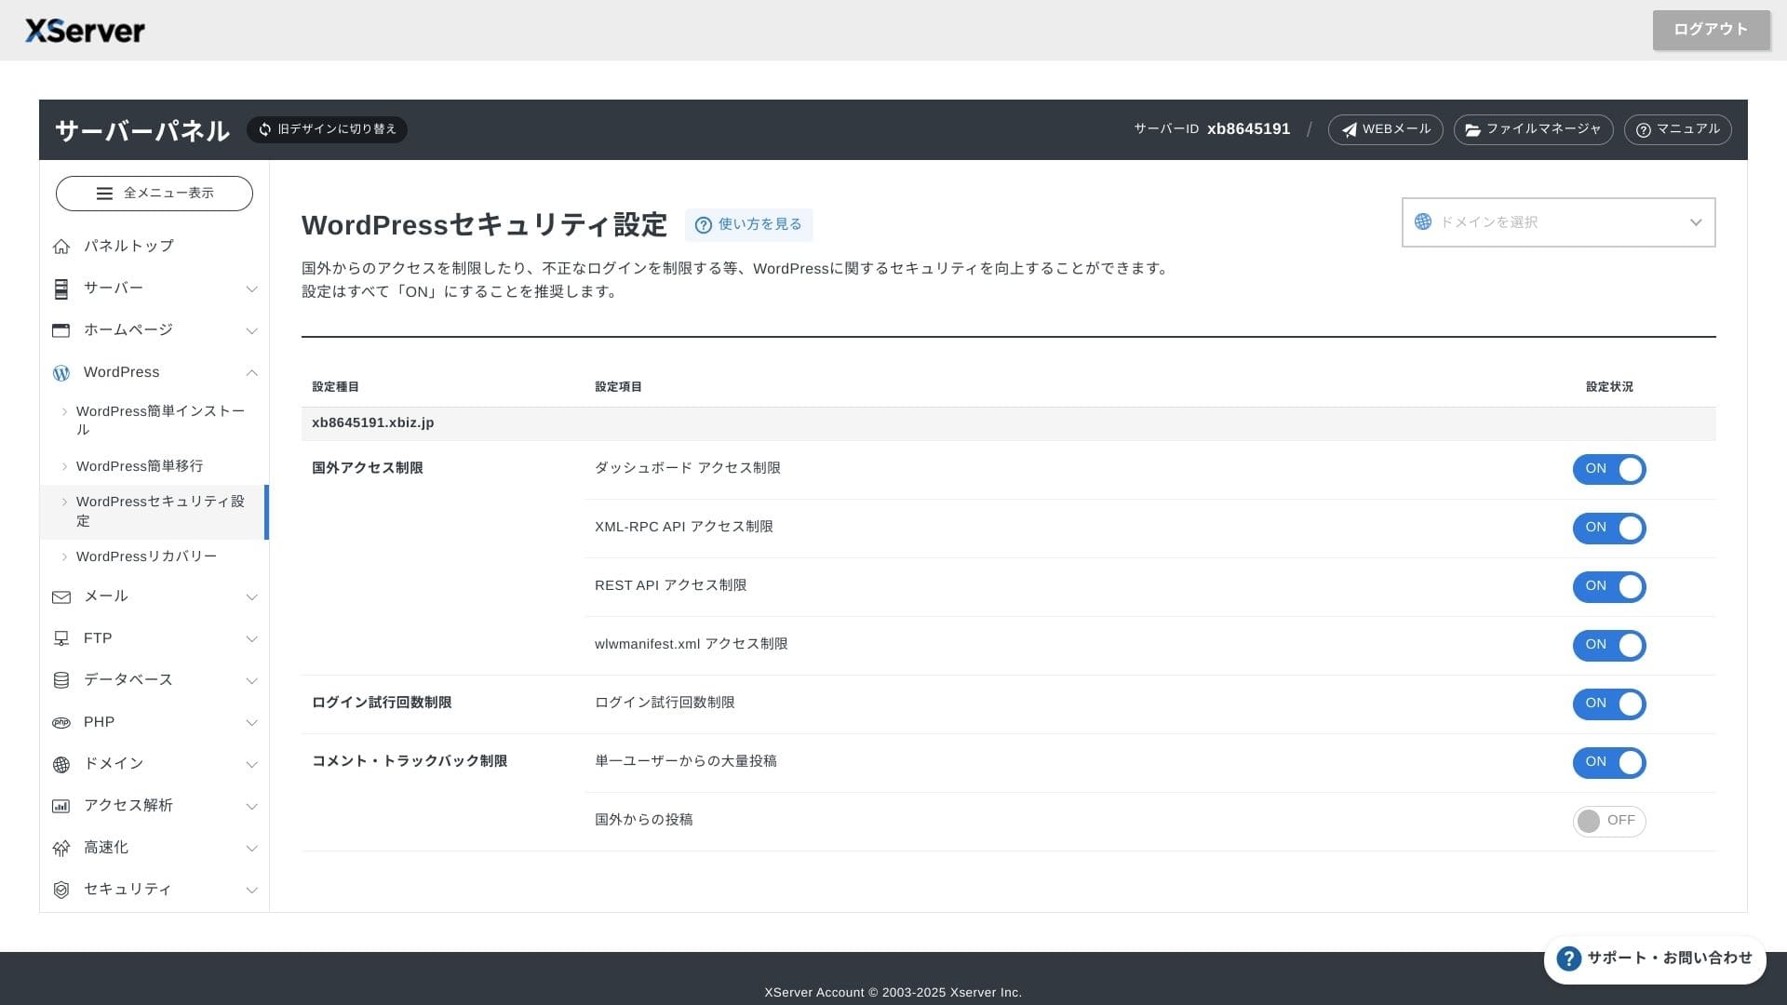The width and height of the screenshot is (1787, 1005).
Task: Click the help icon in 使い方を見る
Action: click(704, 225)
